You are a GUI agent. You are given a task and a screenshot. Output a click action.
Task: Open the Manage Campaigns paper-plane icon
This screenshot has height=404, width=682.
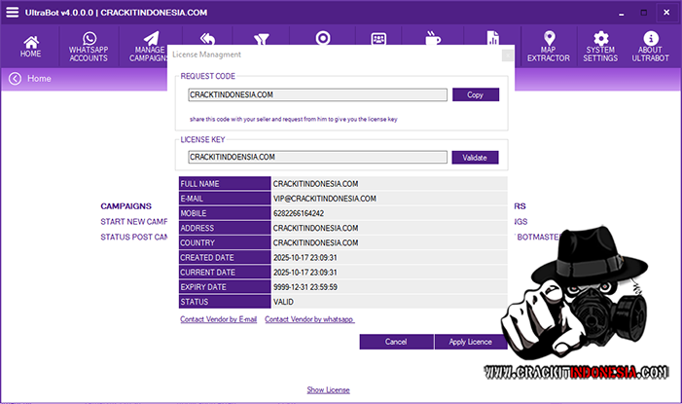[x=150, y=47]
